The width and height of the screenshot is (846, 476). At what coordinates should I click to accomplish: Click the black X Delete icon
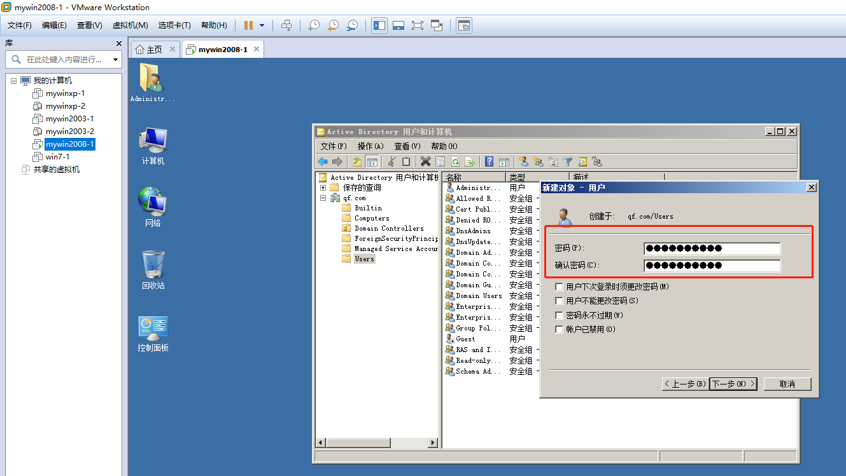(425, 161)
